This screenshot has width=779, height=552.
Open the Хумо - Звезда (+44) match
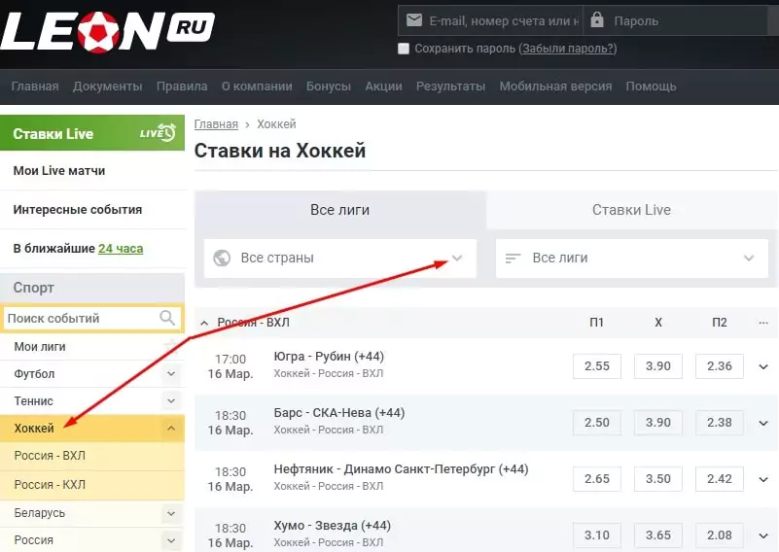coord(332,526)
